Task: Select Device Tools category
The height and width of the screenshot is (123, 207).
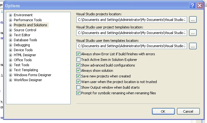Action: coord(23,50)
